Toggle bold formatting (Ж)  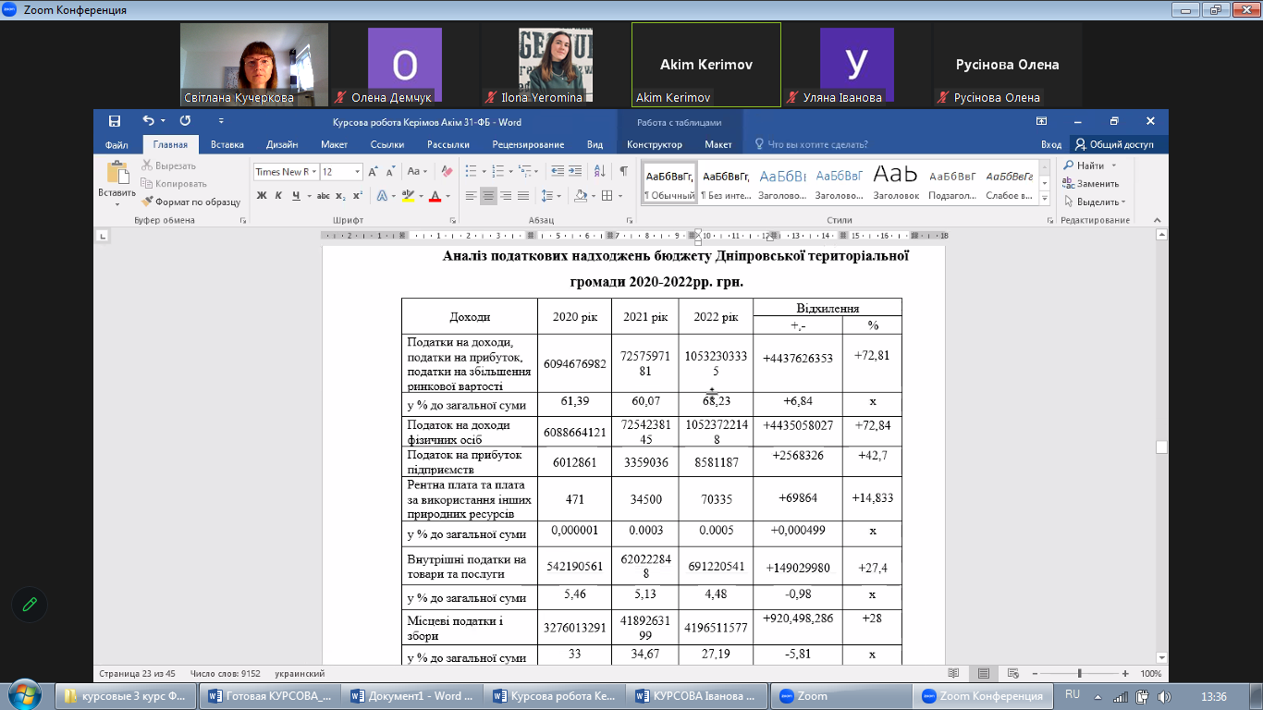[262, 196]
